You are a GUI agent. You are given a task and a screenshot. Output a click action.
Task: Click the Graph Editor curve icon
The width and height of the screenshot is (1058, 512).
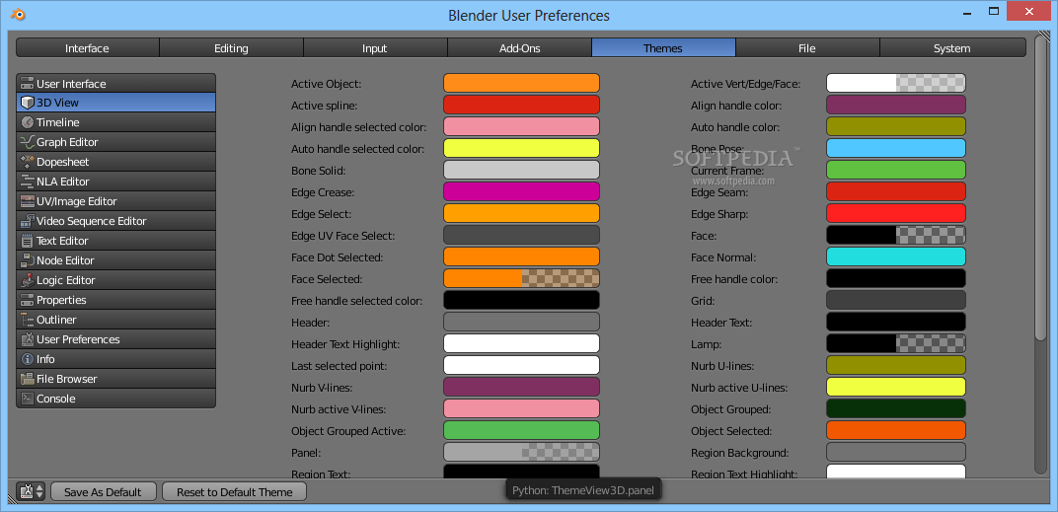click(27, 142)
